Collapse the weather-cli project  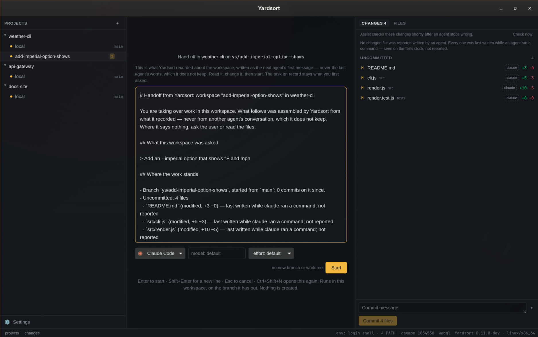click(5, 35)
